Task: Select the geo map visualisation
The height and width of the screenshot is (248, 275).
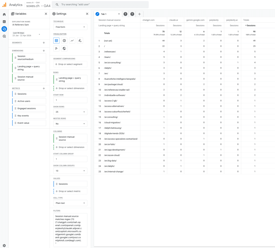Action: [x=64, y=49]
